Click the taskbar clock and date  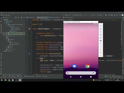pyautogui.click(x=117, y=80)
